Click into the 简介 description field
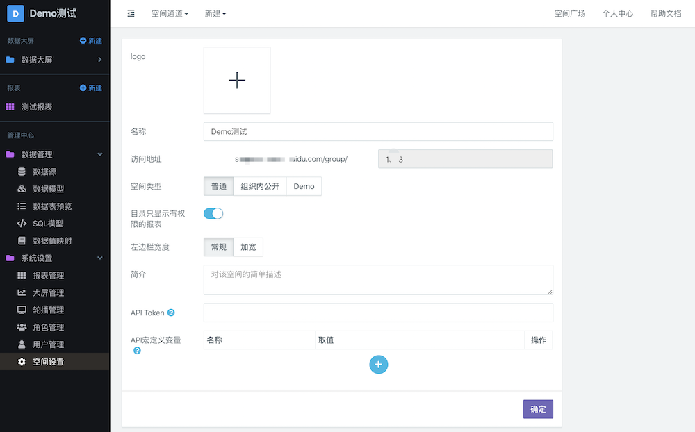Image resolution: width=695 pixels, height=432 pixels. (378, 279)
